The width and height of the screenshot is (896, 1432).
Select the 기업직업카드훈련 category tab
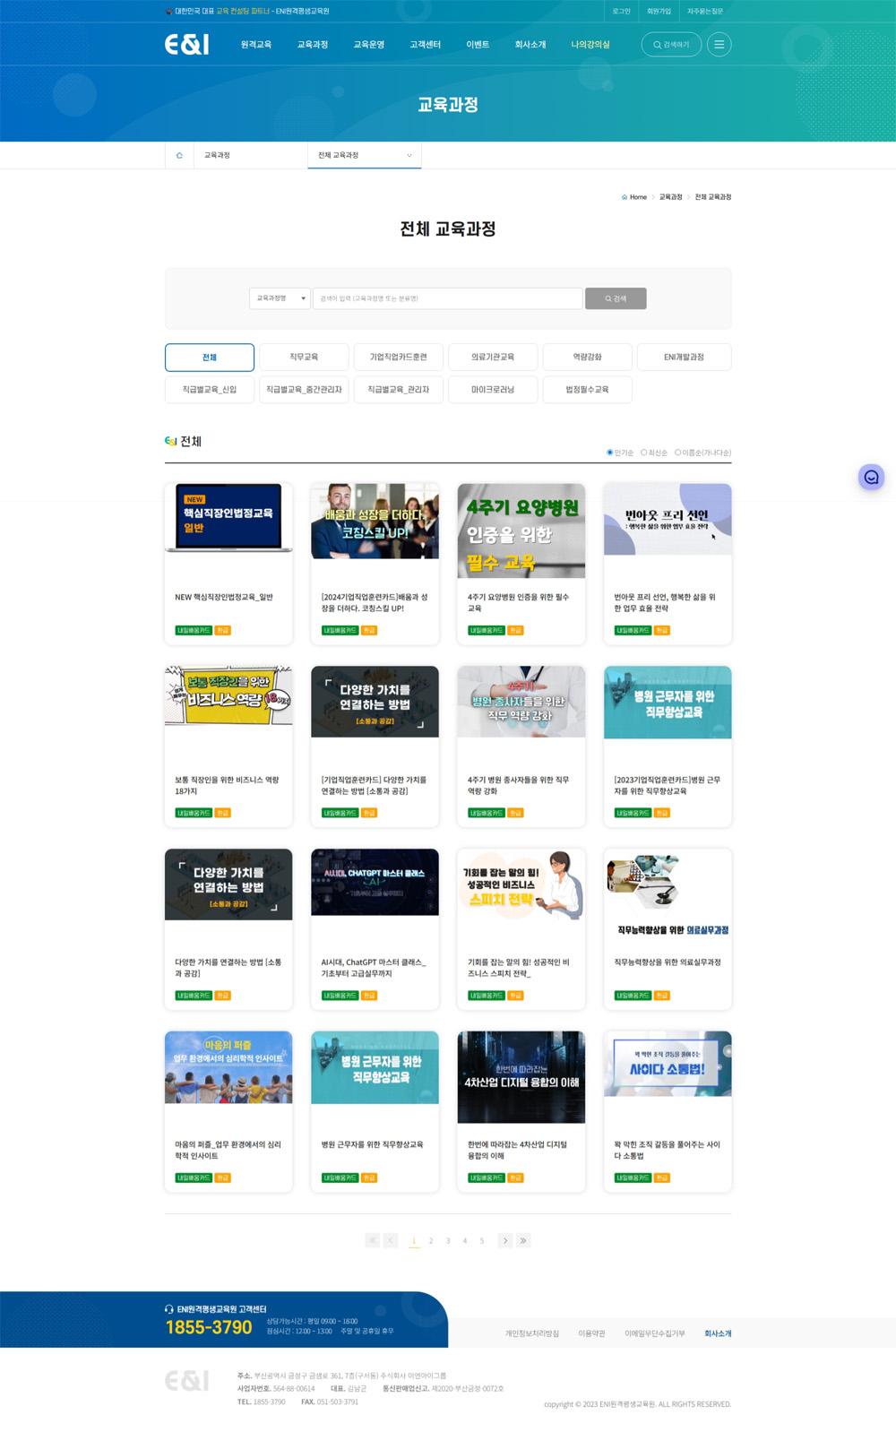399,357
